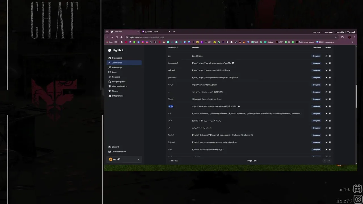Edit the products/uscz95 link command
This screenshot has height=204, width=363.
[326, 107]
